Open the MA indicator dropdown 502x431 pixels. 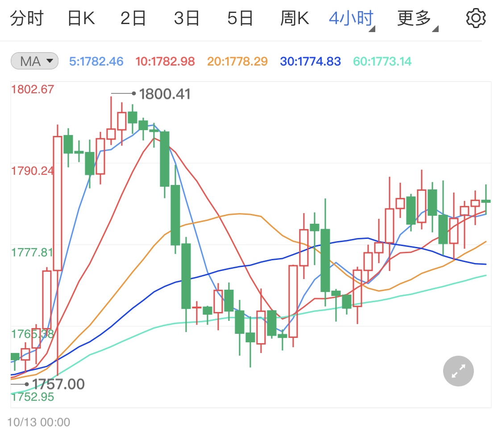pos(34,61)
